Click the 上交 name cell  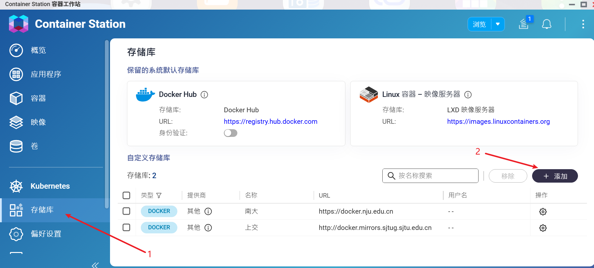click(251, 228)
